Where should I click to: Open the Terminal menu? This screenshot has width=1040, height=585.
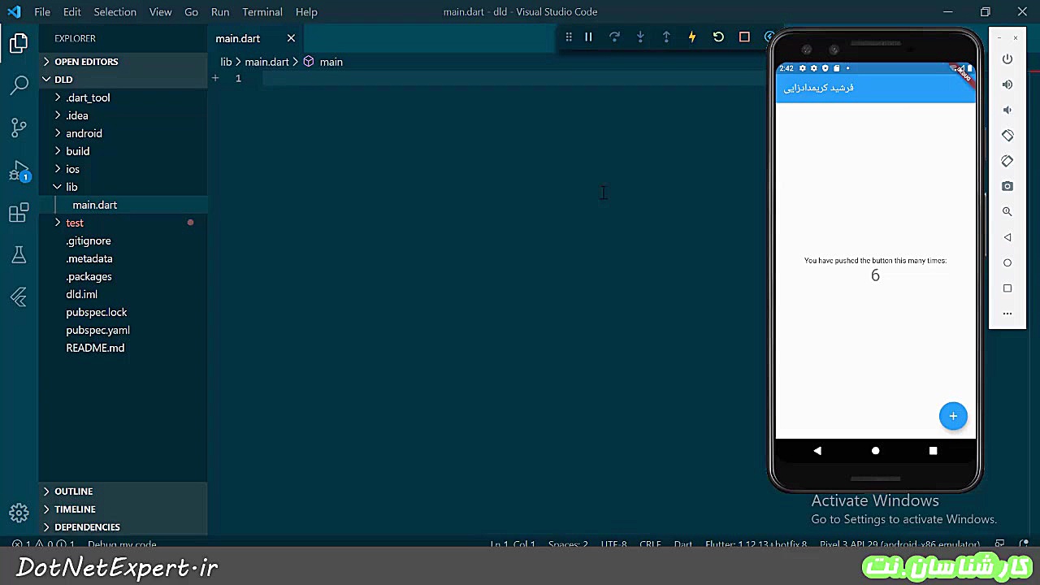[262, 11]
